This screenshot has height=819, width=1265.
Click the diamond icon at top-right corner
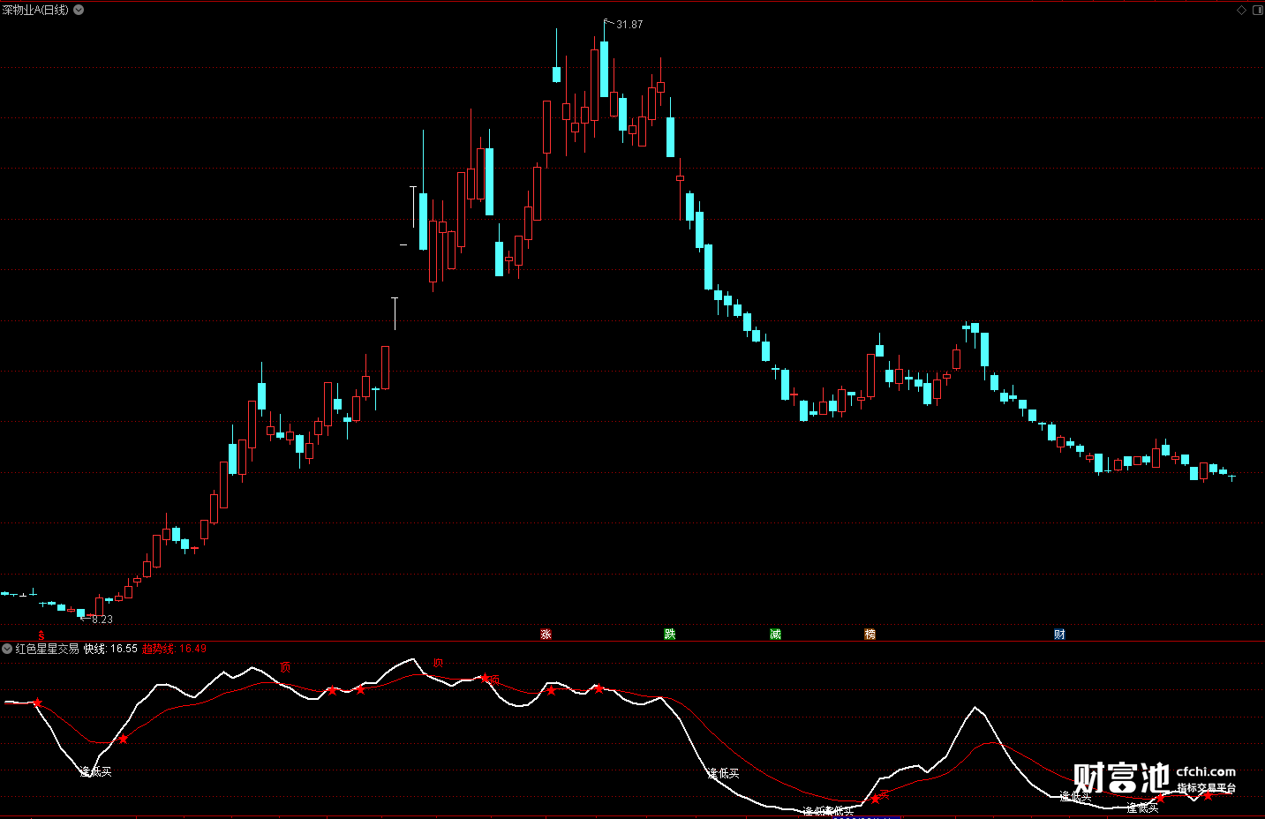click(1242, 10)
